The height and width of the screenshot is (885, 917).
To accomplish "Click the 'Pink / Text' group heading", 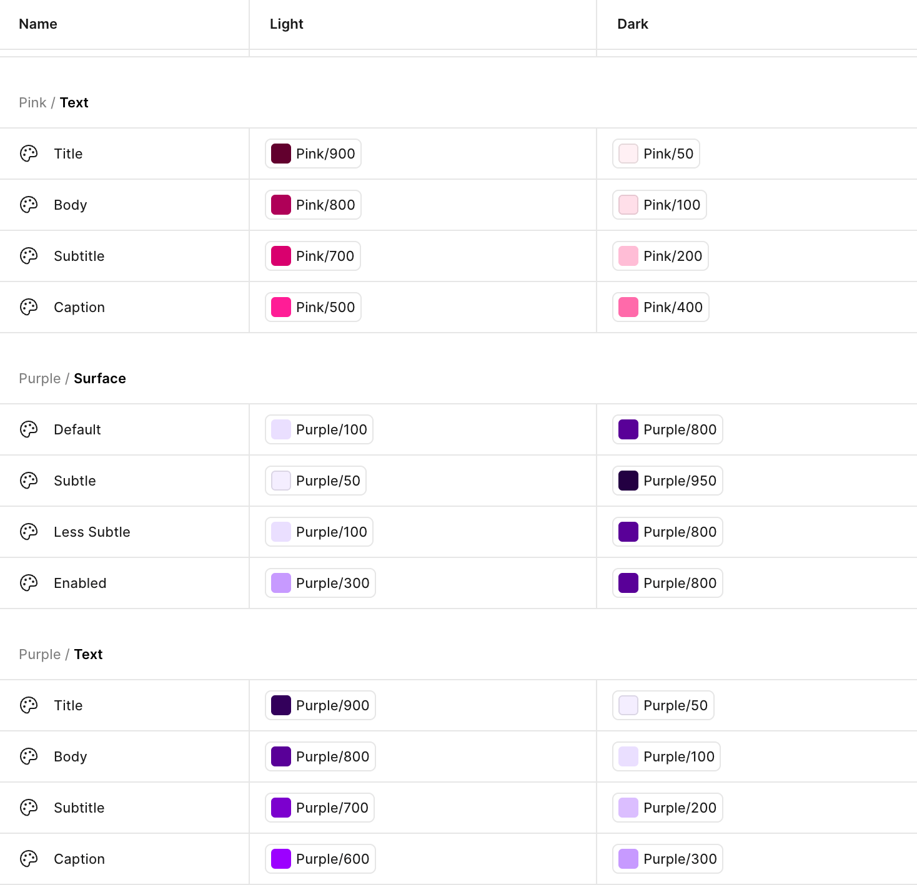I will point(54,102).
